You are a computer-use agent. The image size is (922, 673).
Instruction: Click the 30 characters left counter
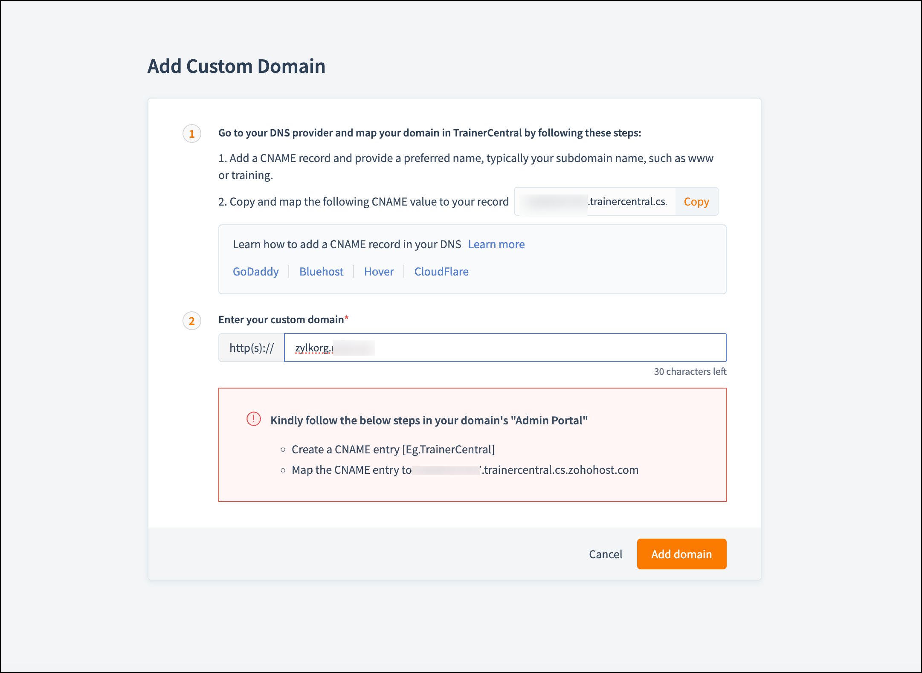pos(690,371)
